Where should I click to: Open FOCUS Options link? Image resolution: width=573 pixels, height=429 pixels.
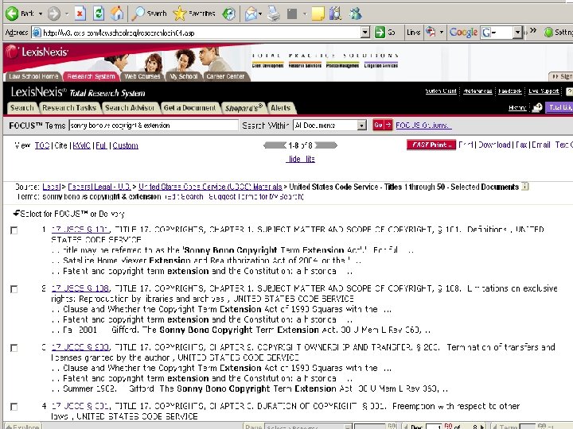click(x=423, y=126)
